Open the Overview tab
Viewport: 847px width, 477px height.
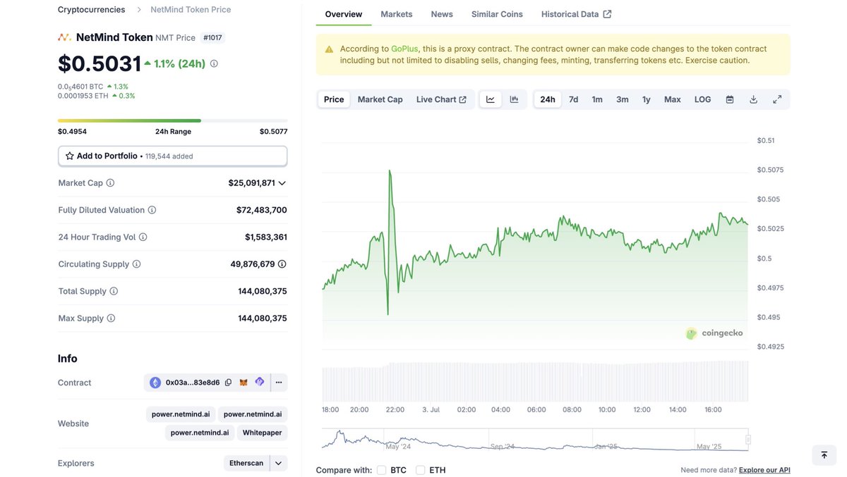[x=344, y=14]
